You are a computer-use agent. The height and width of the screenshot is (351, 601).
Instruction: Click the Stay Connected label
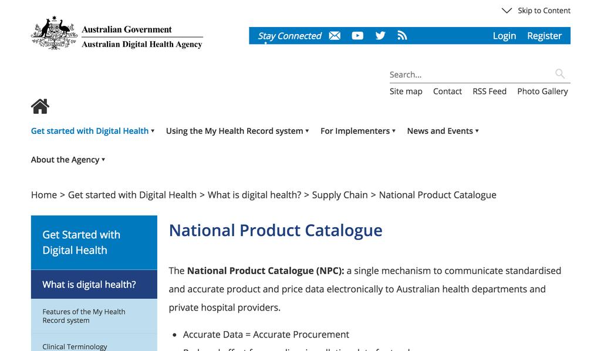point(289,36)
